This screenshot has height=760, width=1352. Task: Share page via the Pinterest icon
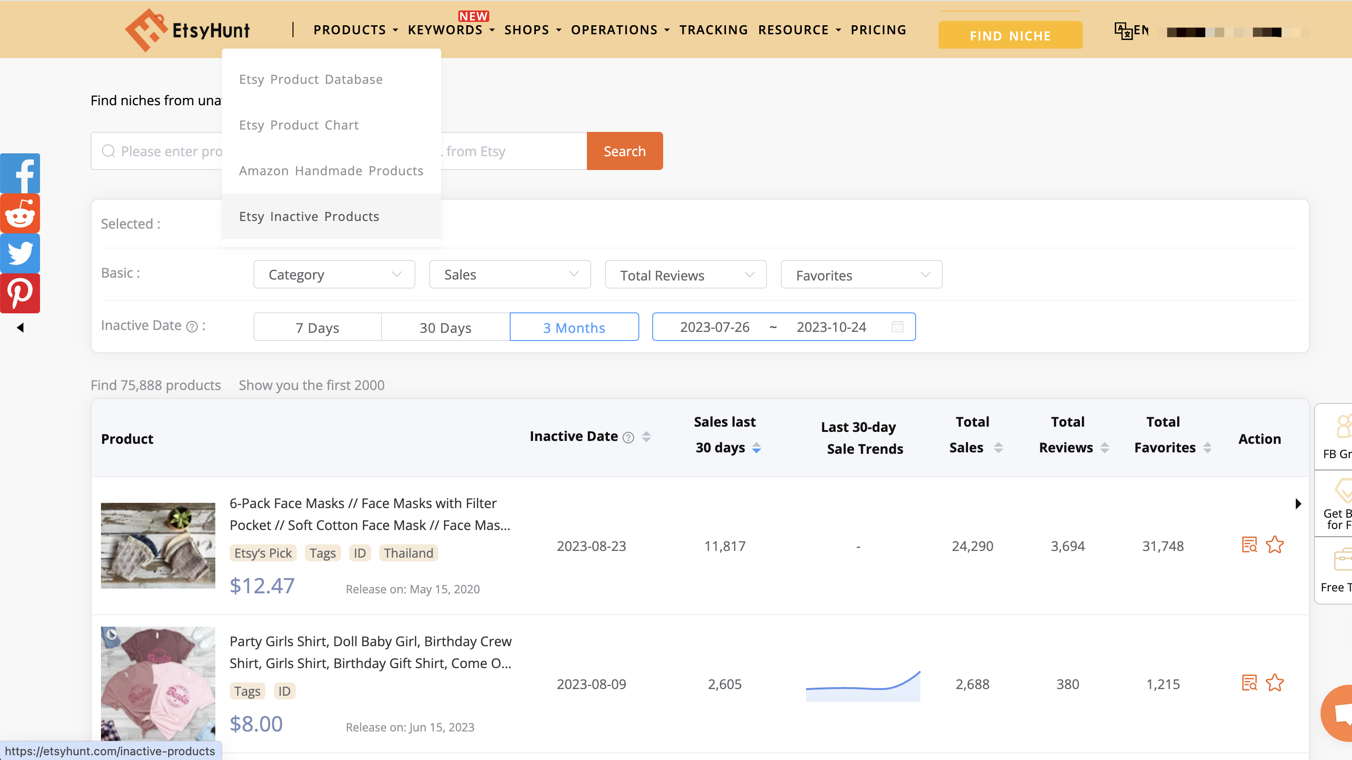pyautogui.click(x=20, y=293)
